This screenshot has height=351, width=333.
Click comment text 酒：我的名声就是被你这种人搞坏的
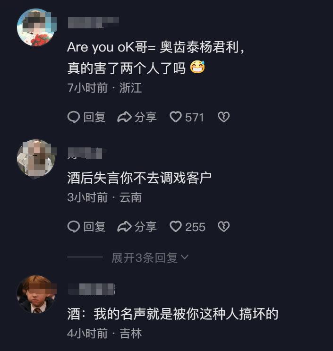pyautogui.click(x=173, y=314)
